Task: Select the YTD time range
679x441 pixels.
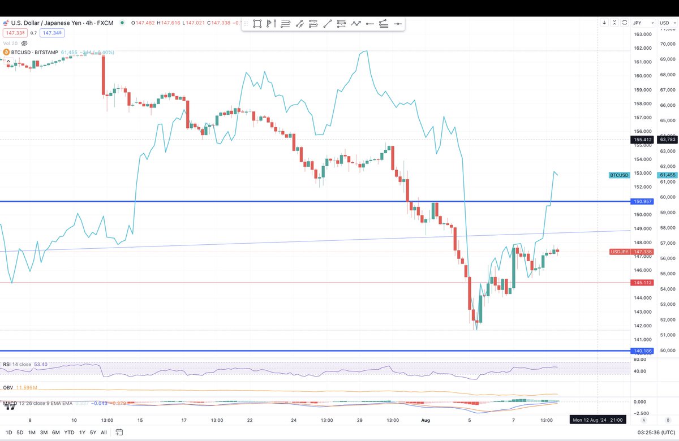Action: [x=70, y=433]
